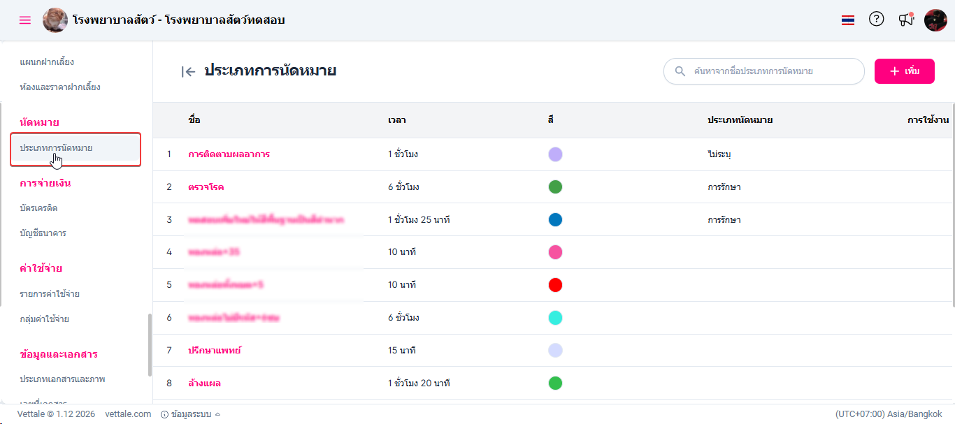955x424 pixels.
Task: Click pale blue dot for ปรึกษาแพทย์
Action: coord(555,350)
